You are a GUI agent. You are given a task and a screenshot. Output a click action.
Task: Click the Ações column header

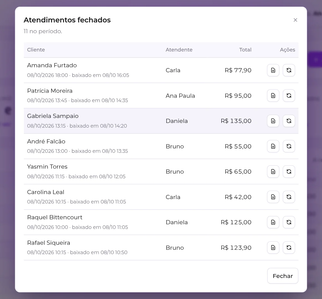click(x=287, y=50)
